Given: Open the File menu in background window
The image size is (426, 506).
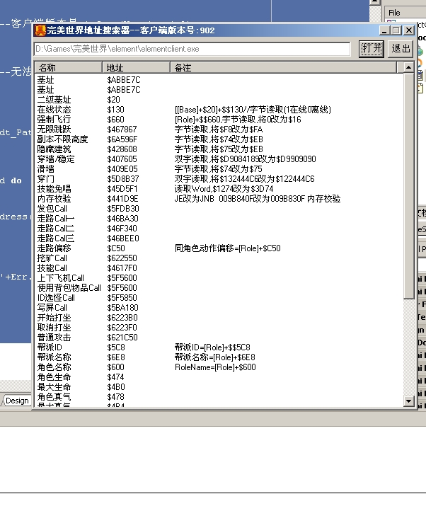Looking at the screenshot, I should [394, 13].
